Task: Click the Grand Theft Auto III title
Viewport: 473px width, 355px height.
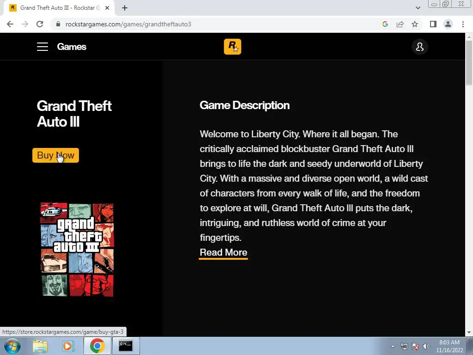Action: click(74, 114)
